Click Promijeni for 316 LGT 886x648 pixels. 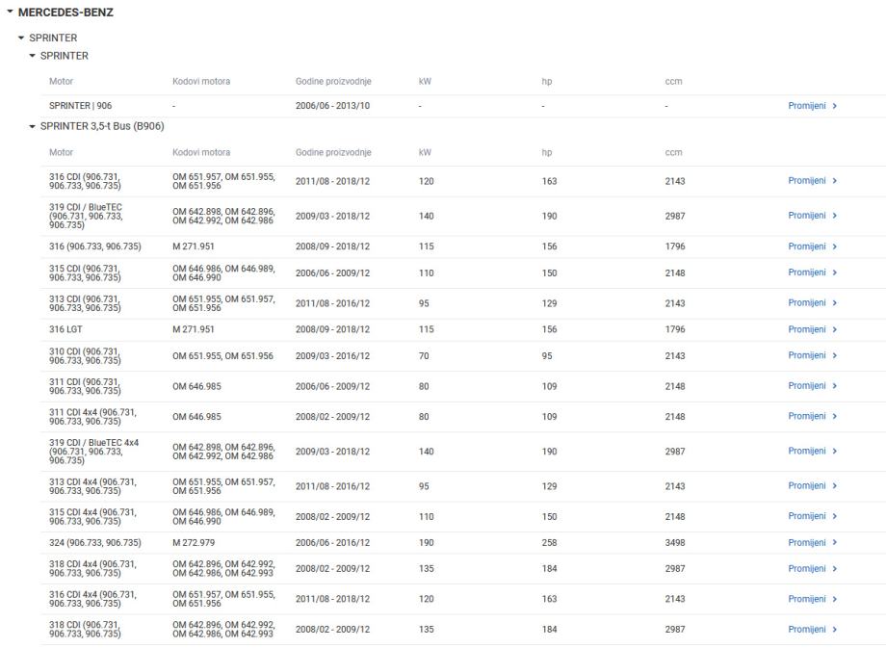812,329
